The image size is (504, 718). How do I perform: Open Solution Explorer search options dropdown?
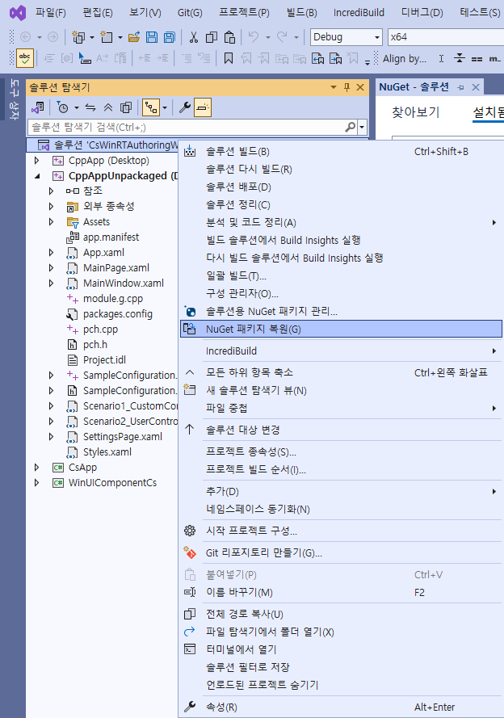(x=362, y=127)
